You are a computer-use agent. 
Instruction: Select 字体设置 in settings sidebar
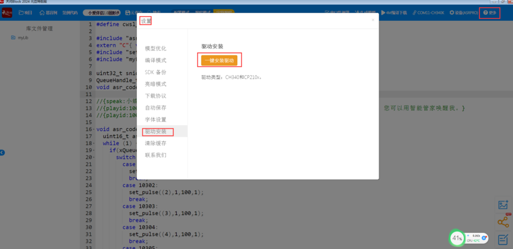(156, 120)
